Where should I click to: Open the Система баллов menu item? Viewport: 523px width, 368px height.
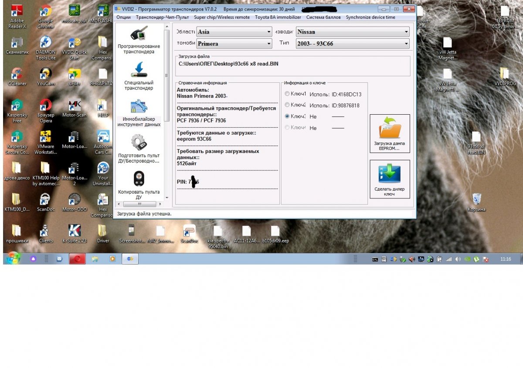[x=323, y=17]
